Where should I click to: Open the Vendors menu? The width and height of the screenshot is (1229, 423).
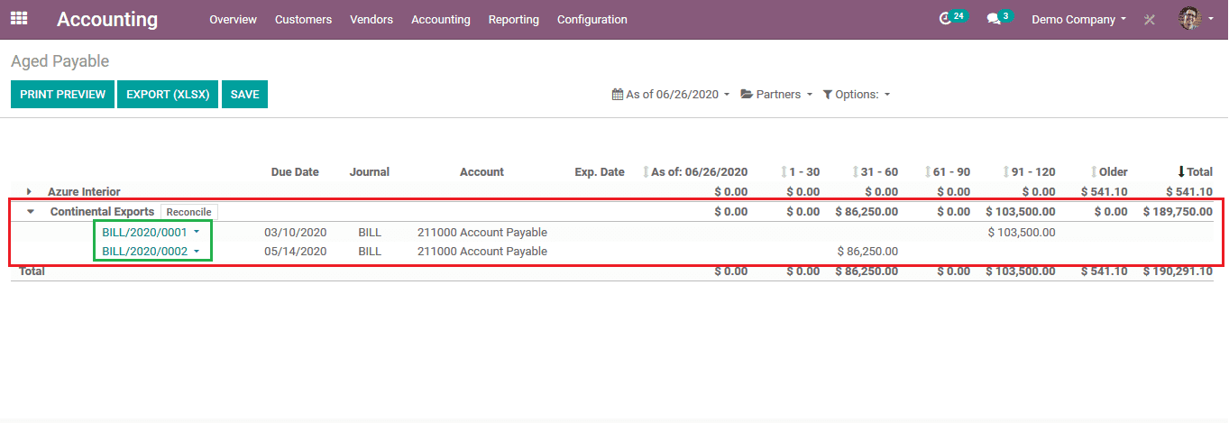(371, 19)
